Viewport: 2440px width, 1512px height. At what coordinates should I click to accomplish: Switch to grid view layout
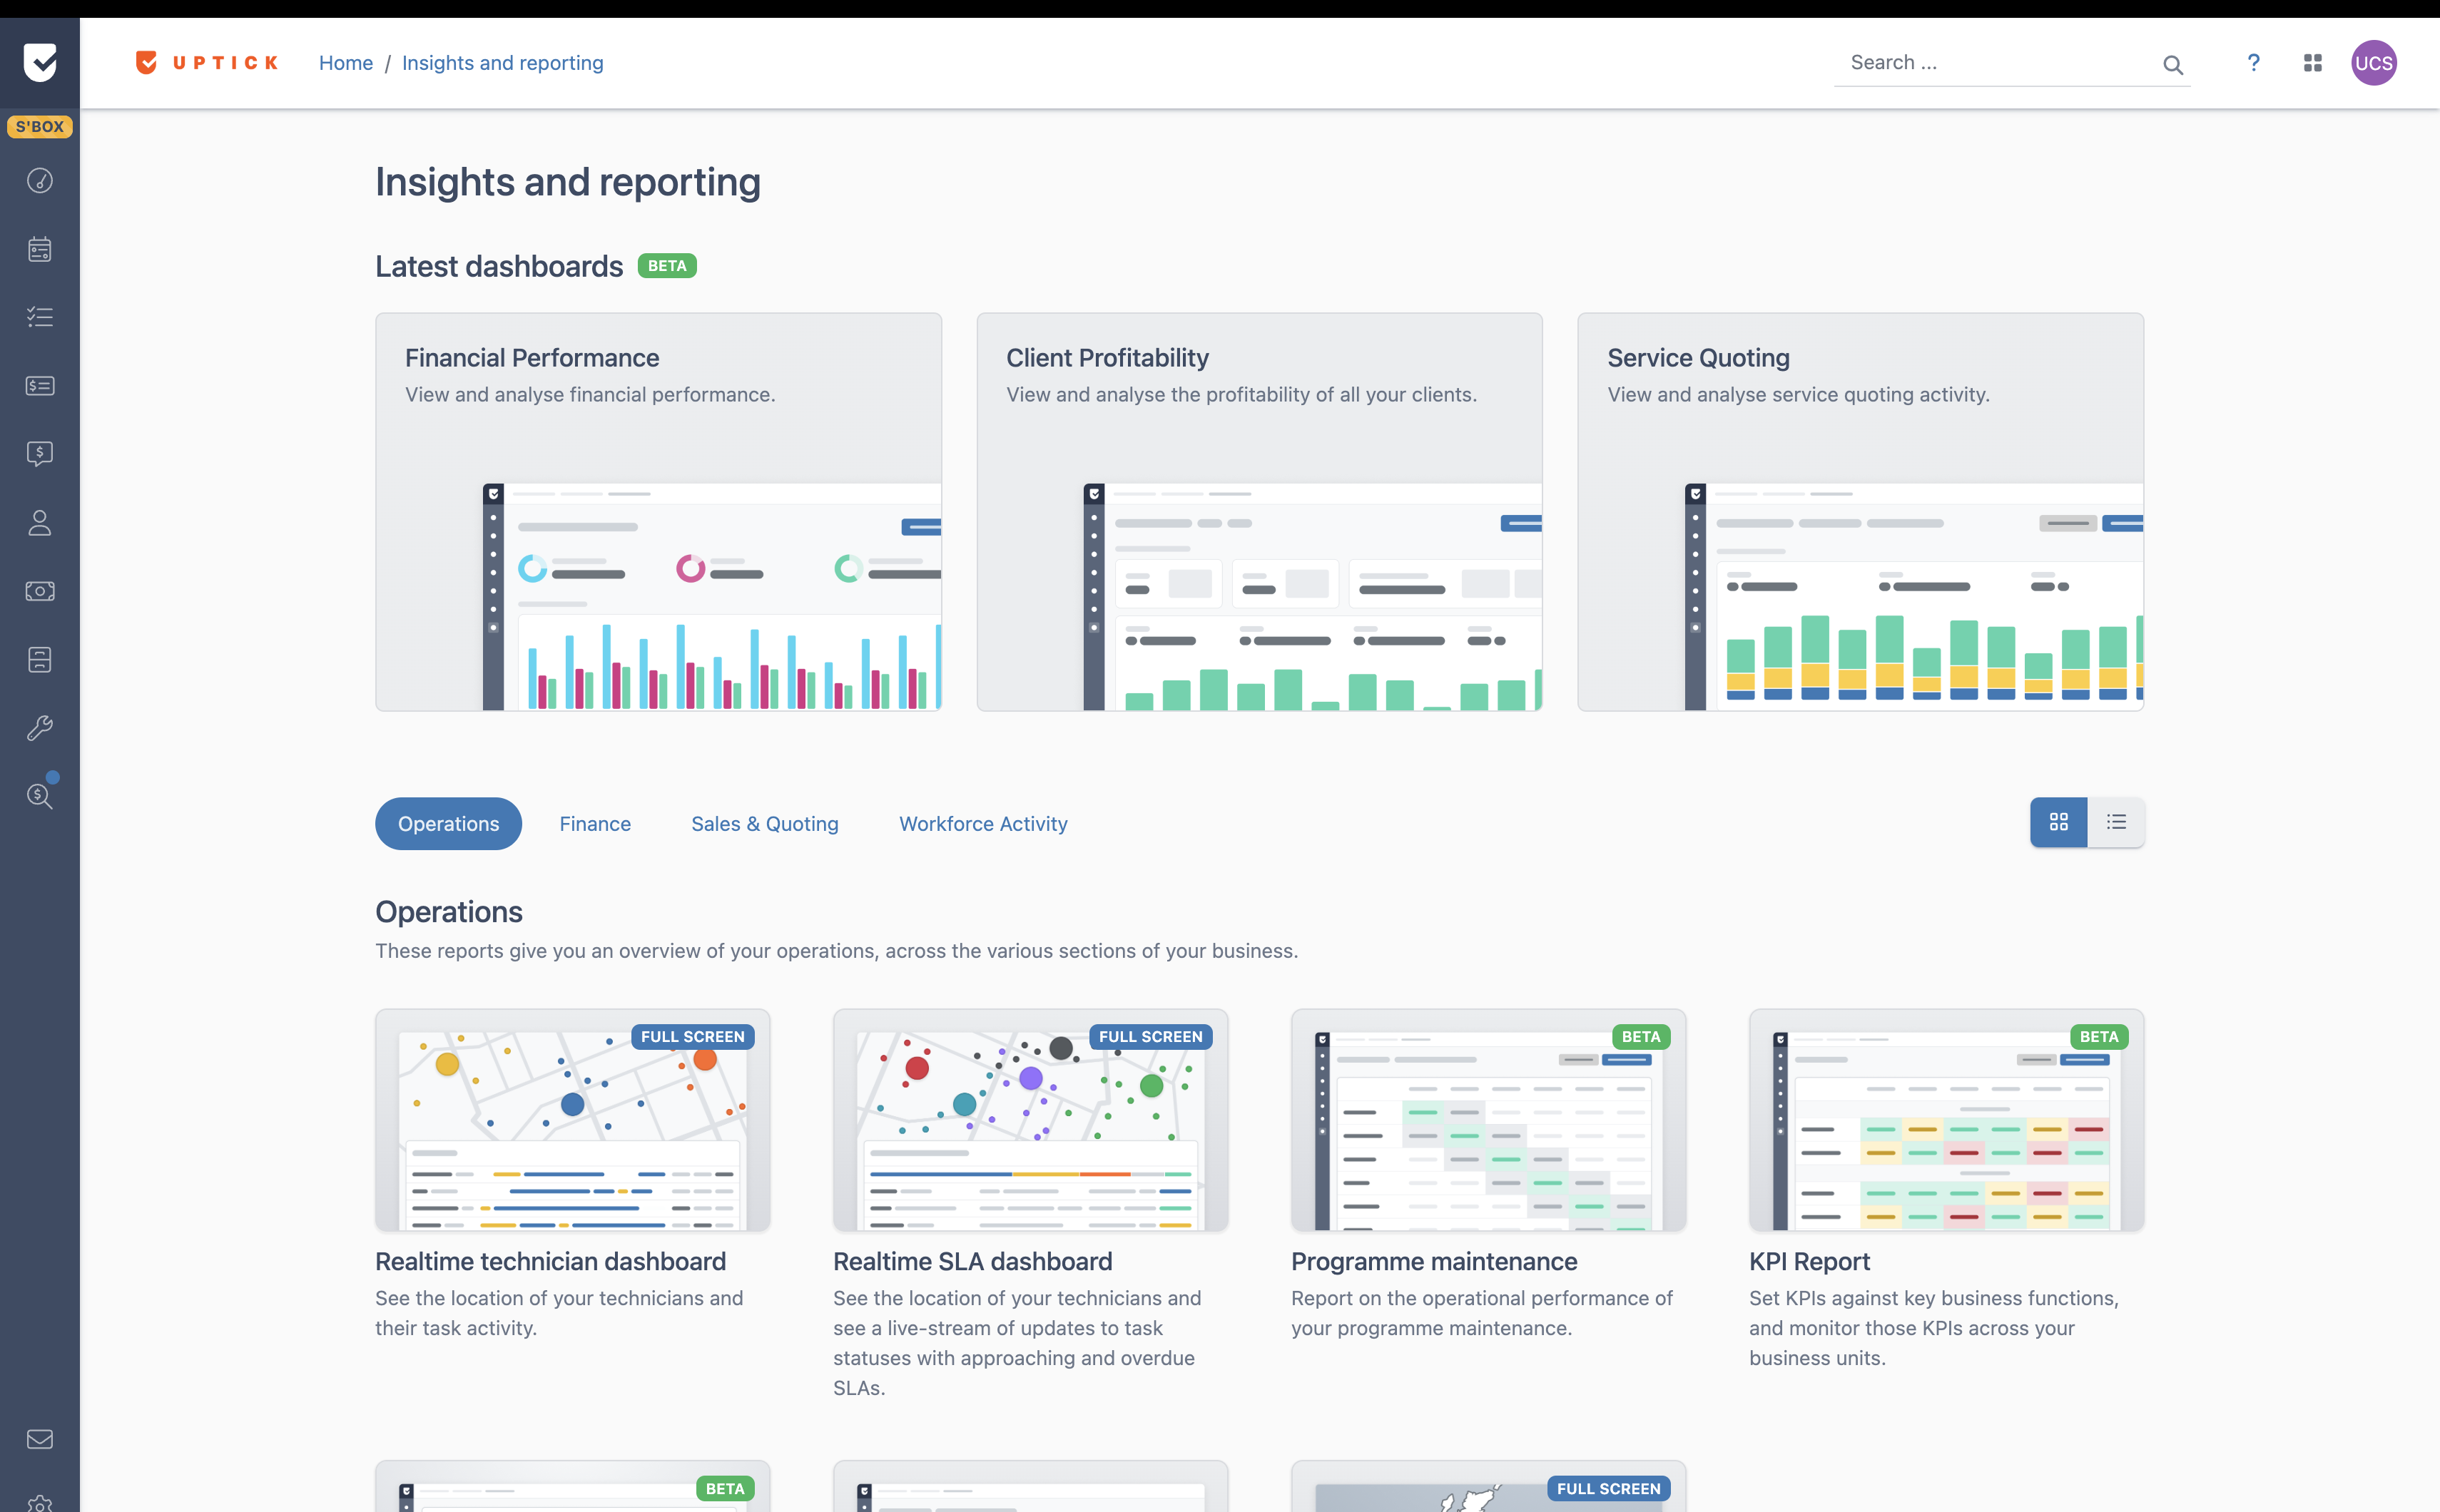click(x=2058, y=822)
